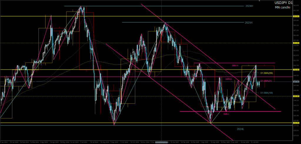
Task: Click the 5MN L label
Action: [226, 114]
